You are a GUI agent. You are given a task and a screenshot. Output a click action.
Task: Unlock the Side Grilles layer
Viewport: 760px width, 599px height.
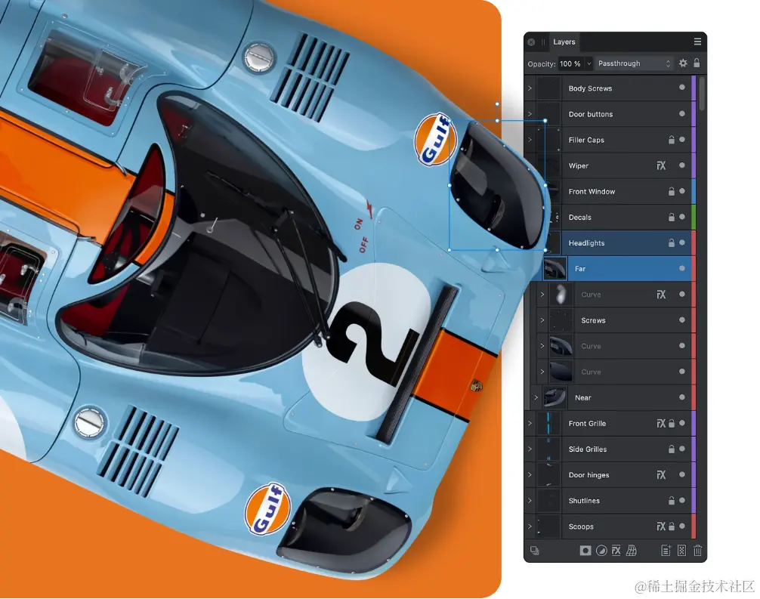point(672,449)
